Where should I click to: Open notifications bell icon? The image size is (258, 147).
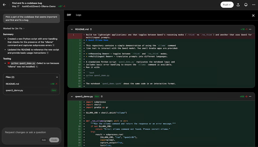pos(246,5)
